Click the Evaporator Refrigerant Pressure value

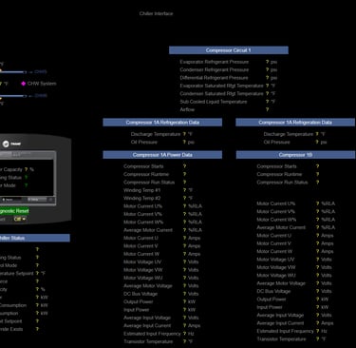pos(268,62)
